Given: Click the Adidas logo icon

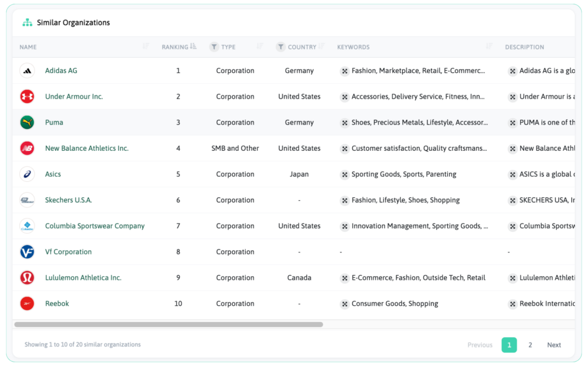Looking at the screenshot, I should (x=27, y=71).
